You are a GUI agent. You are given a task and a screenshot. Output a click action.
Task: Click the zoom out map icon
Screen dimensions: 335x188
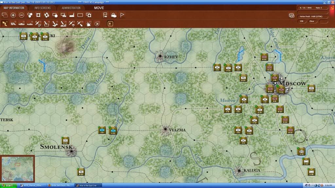(22, 15)
